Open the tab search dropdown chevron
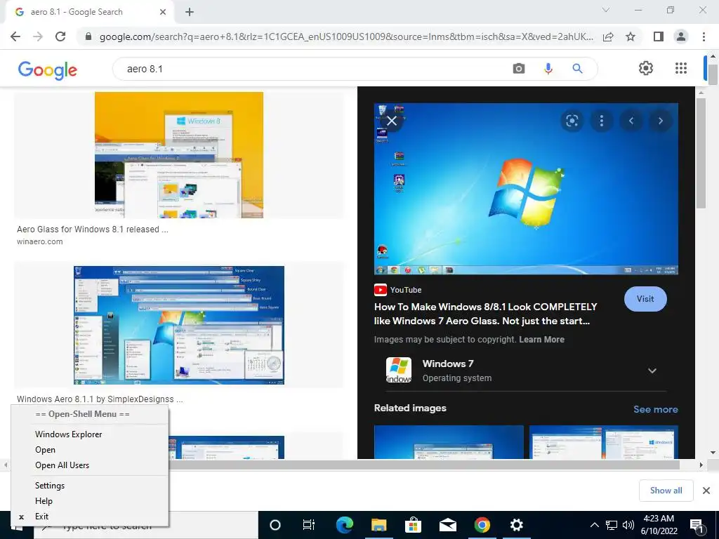The height and width of the screenshot is (539, 719). [x=606, y=10]
